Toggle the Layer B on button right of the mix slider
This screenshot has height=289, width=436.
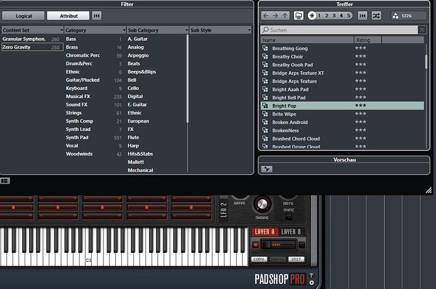301,245
